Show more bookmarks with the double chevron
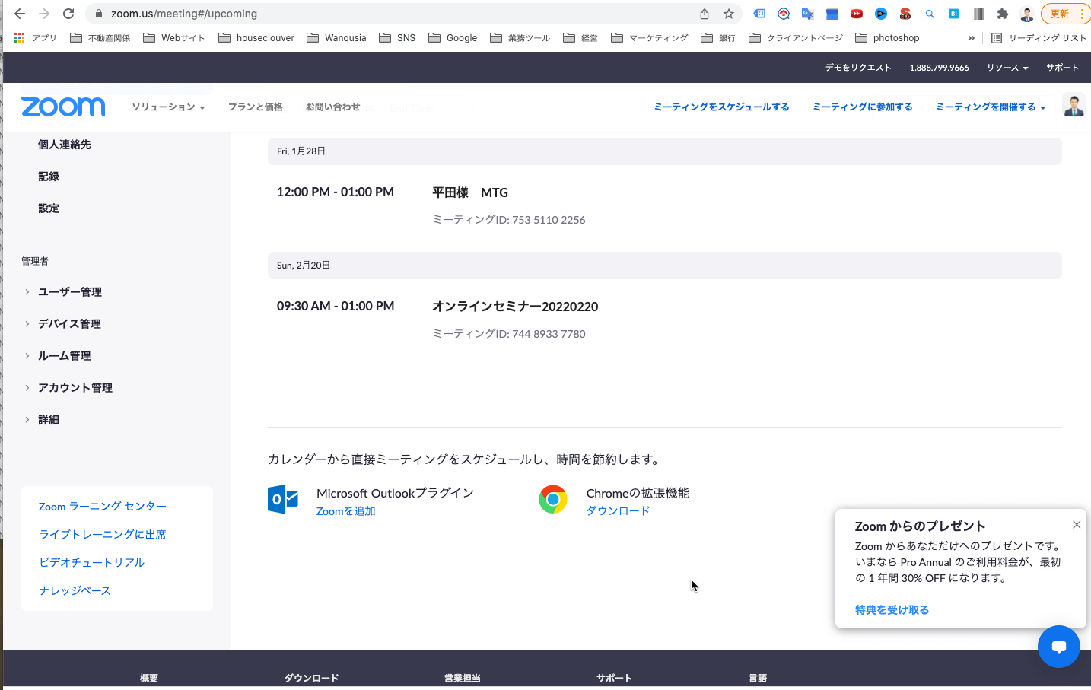 (x=972, y=37)
